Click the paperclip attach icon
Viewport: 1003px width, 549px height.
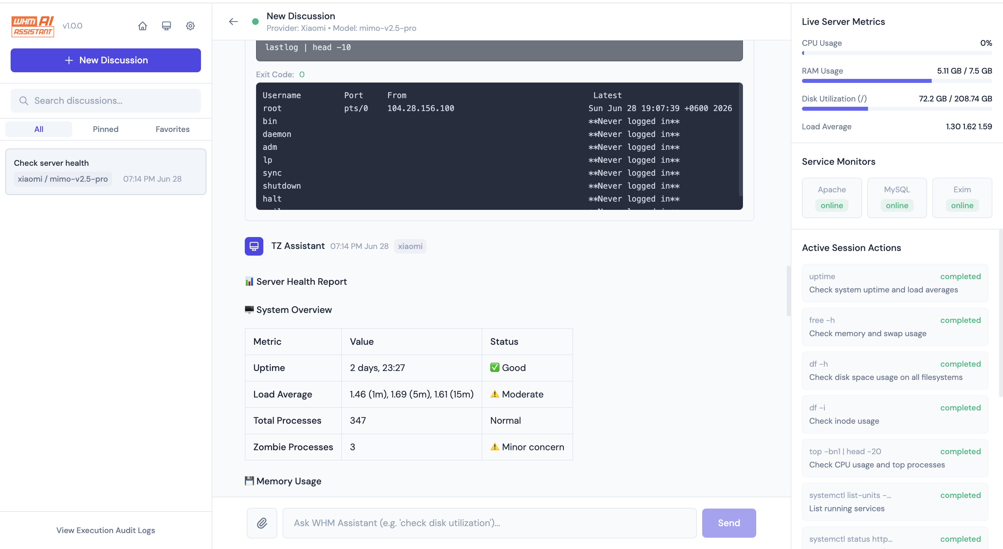pos(262,523)
